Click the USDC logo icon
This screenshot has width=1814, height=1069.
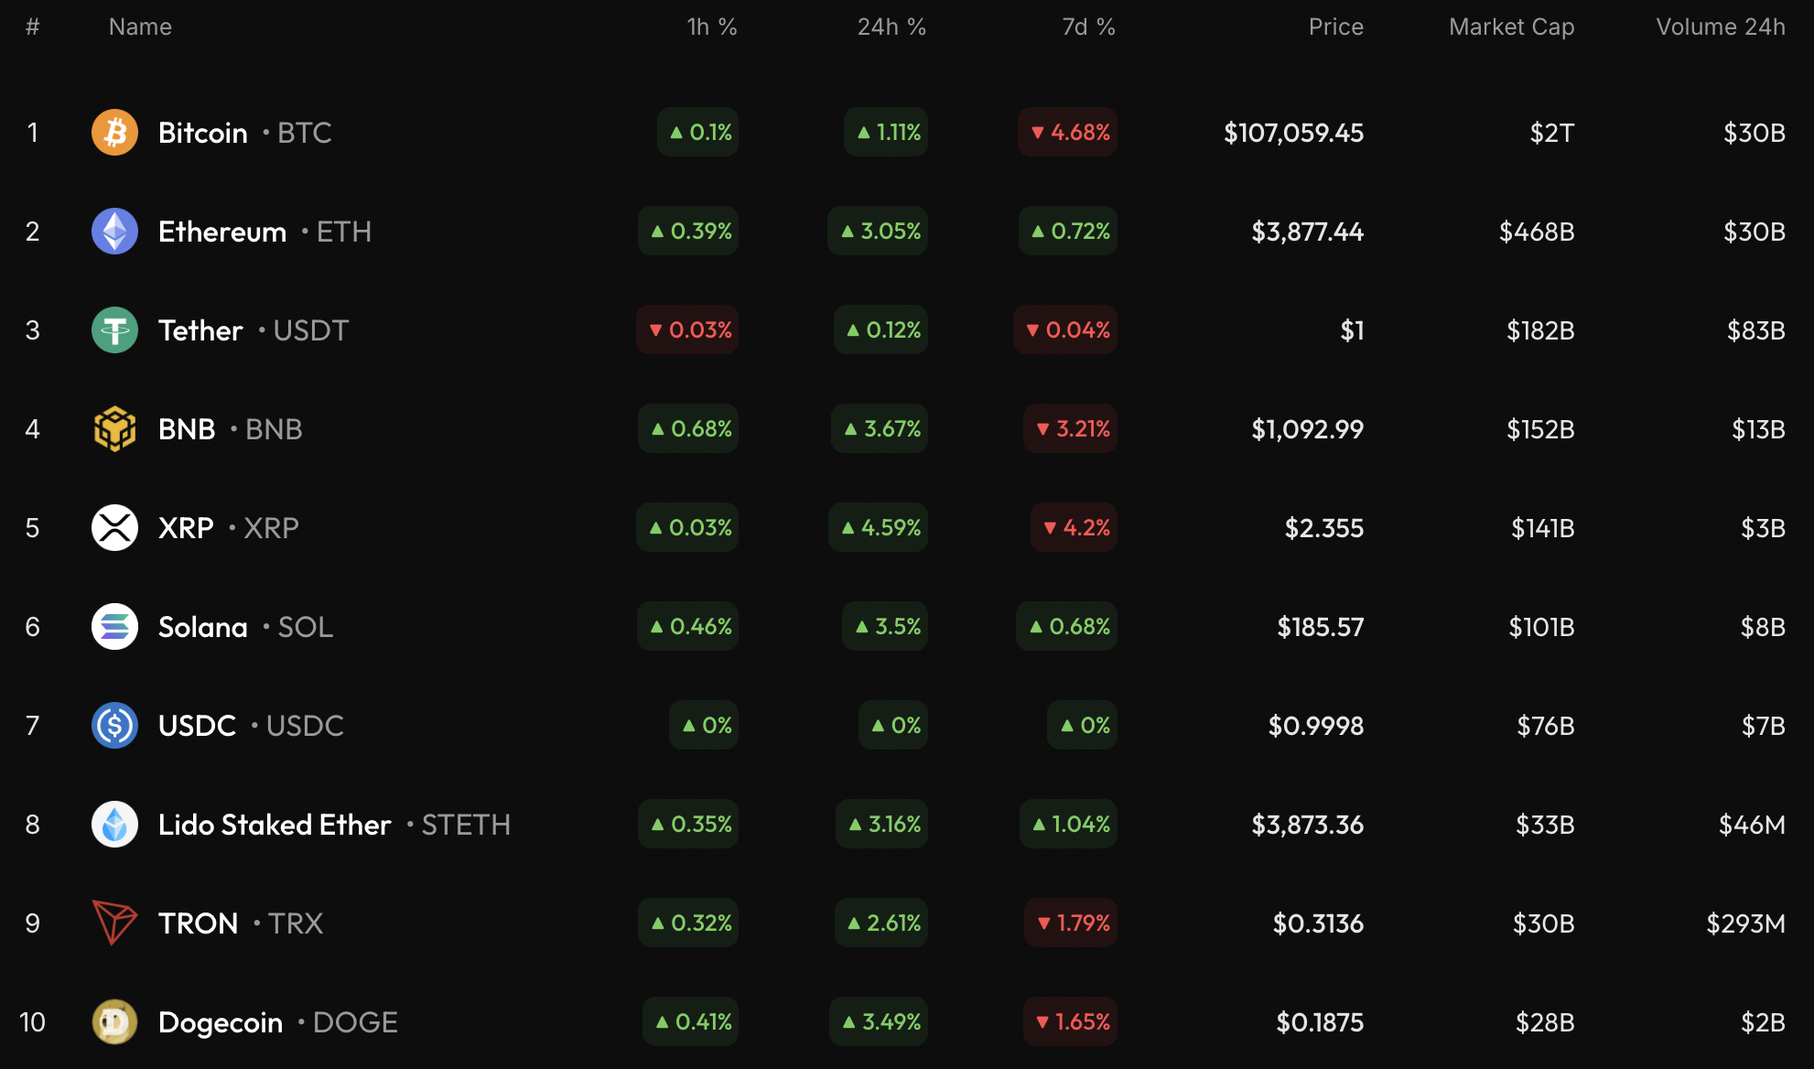click(114, 726)
